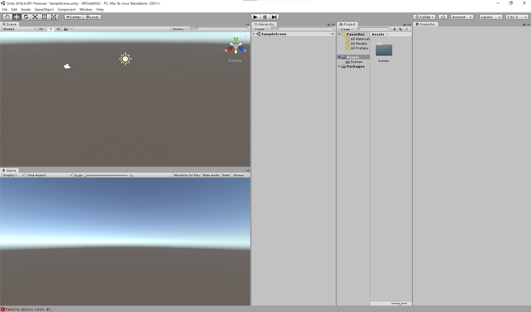Select All Prefabs favorite
The width and height of the screenshot is (531, 312).
pyautogui.click(x=357, y=48)
